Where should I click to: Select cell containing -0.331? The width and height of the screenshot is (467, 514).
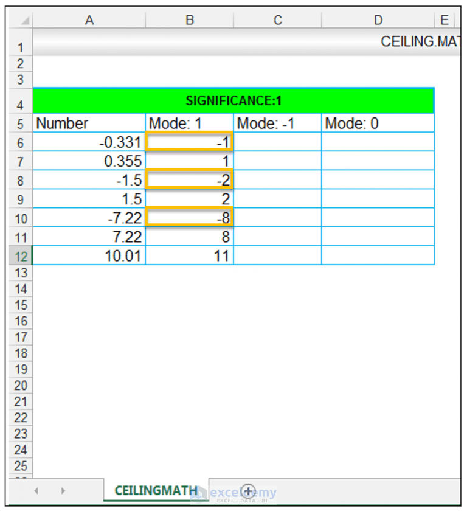click(x=89, y=142)
